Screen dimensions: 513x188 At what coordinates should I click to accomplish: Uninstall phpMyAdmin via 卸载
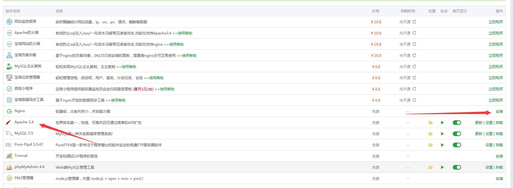(499, 167)
